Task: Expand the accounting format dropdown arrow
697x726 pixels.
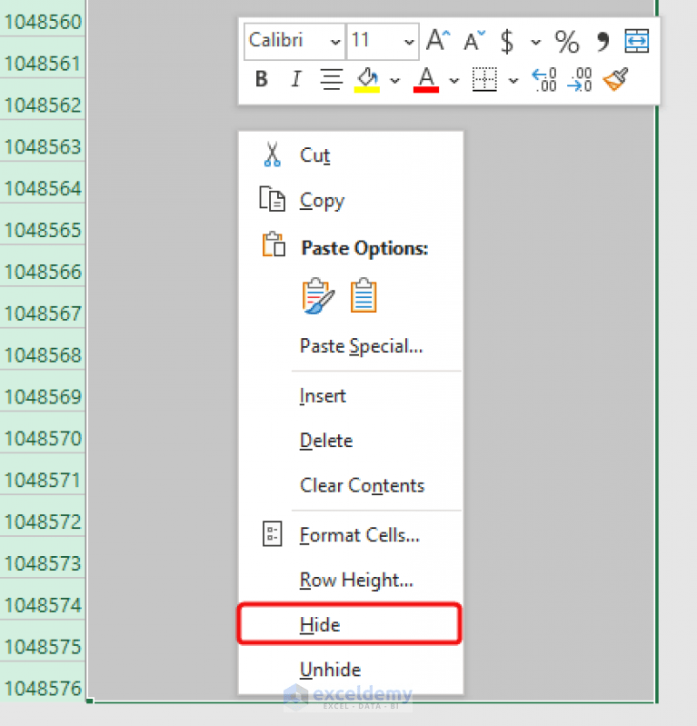Action: 536,42
